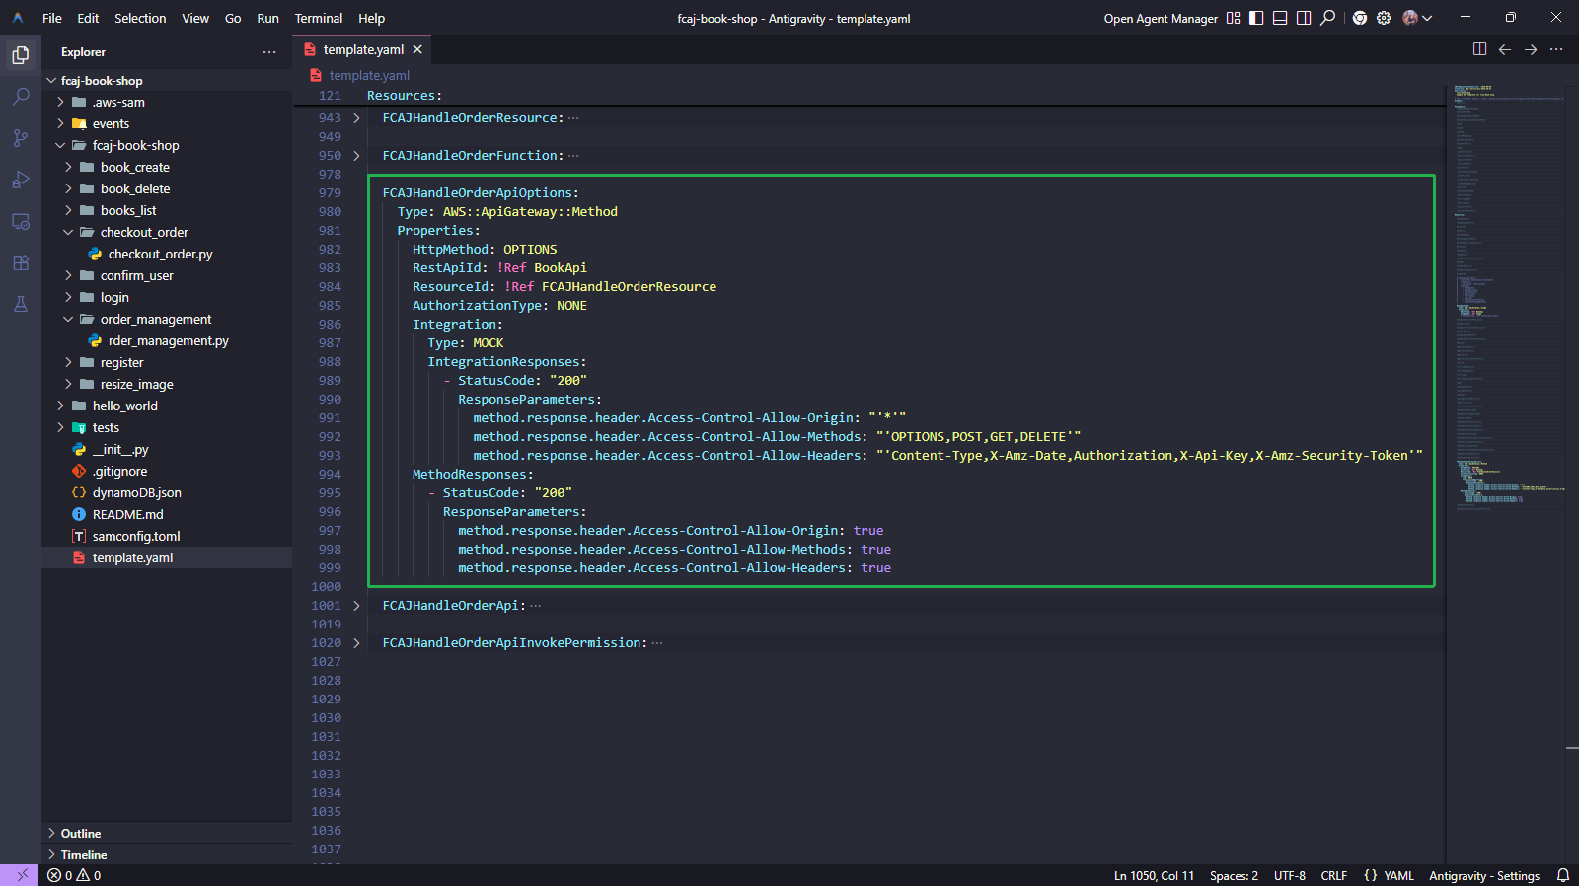
Task: Open the Terminal menu
Action: [319, 18]
